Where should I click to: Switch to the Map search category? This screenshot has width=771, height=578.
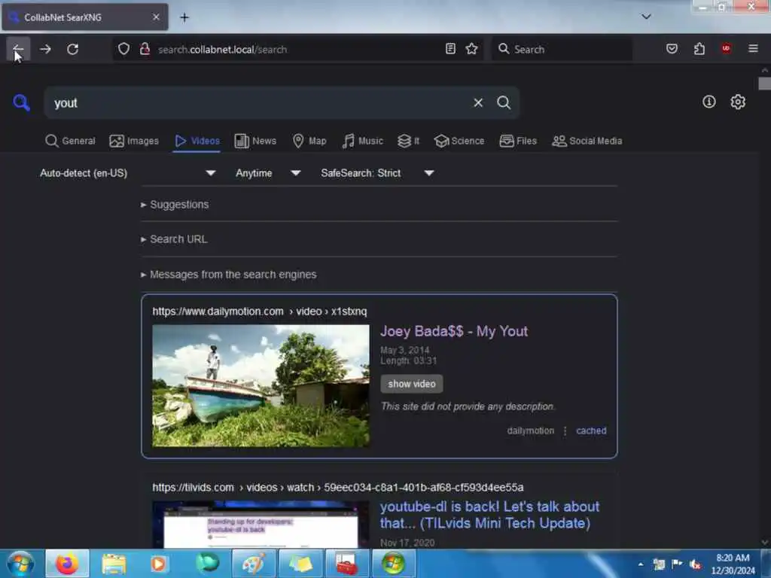pyautogui.click(x=309, y=141)
